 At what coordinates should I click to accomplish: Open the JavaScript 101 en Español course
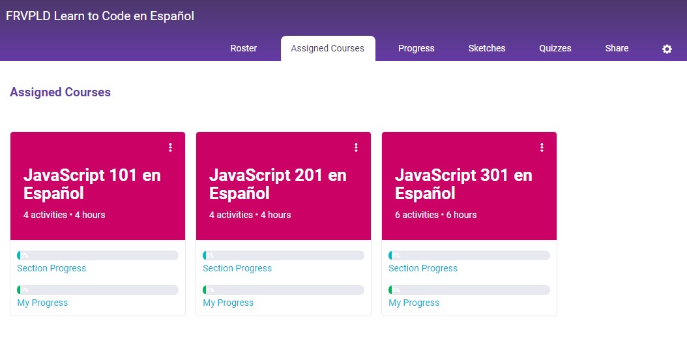[92, 184]
